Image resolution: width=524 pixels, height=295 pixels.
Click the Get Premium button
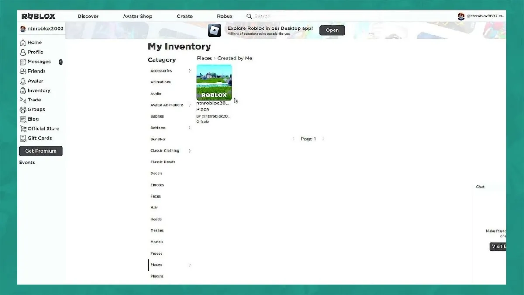click(41, 151)
